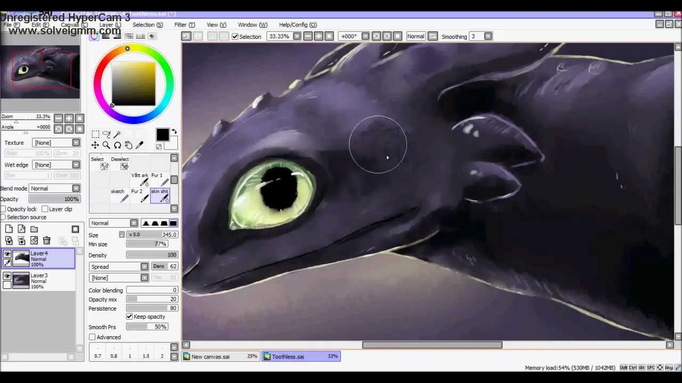Image resolution: width=682 pixels, height=383 pixels.
Task: Select the move tool
Action: point(95,145)
